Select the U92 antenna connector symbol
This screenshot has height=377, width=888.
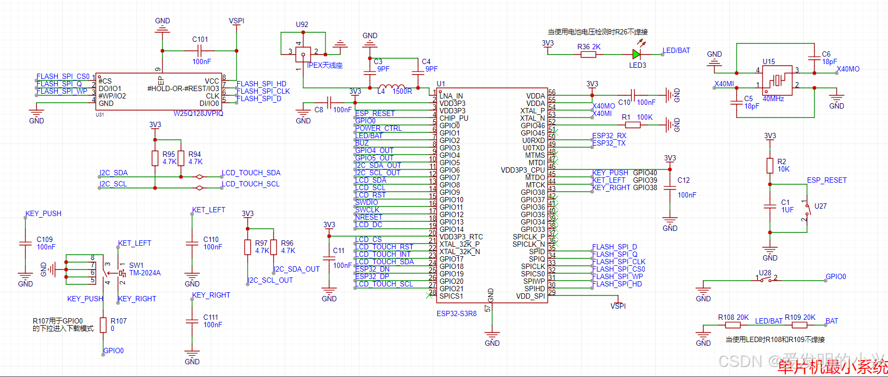[x=303, y=53]
